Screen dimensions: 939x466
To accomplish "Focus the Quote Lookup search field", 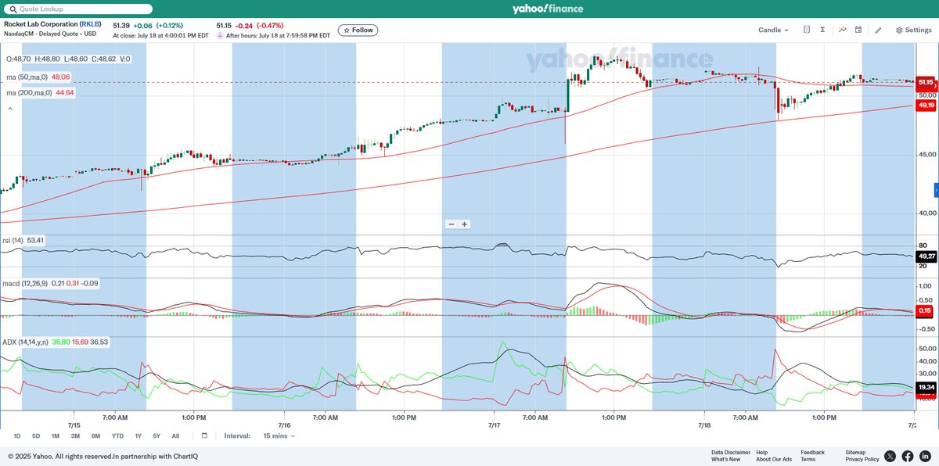I will click(78, 9).
